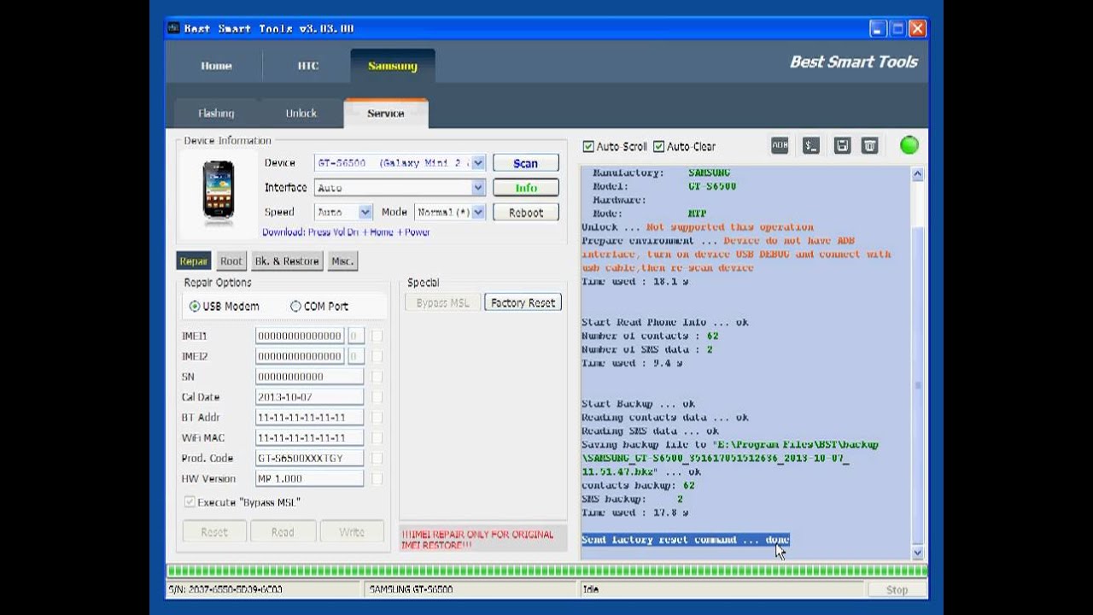Click the green progress bar
The width and height of the screenshot is (1093, 615).
click(546, 571)
